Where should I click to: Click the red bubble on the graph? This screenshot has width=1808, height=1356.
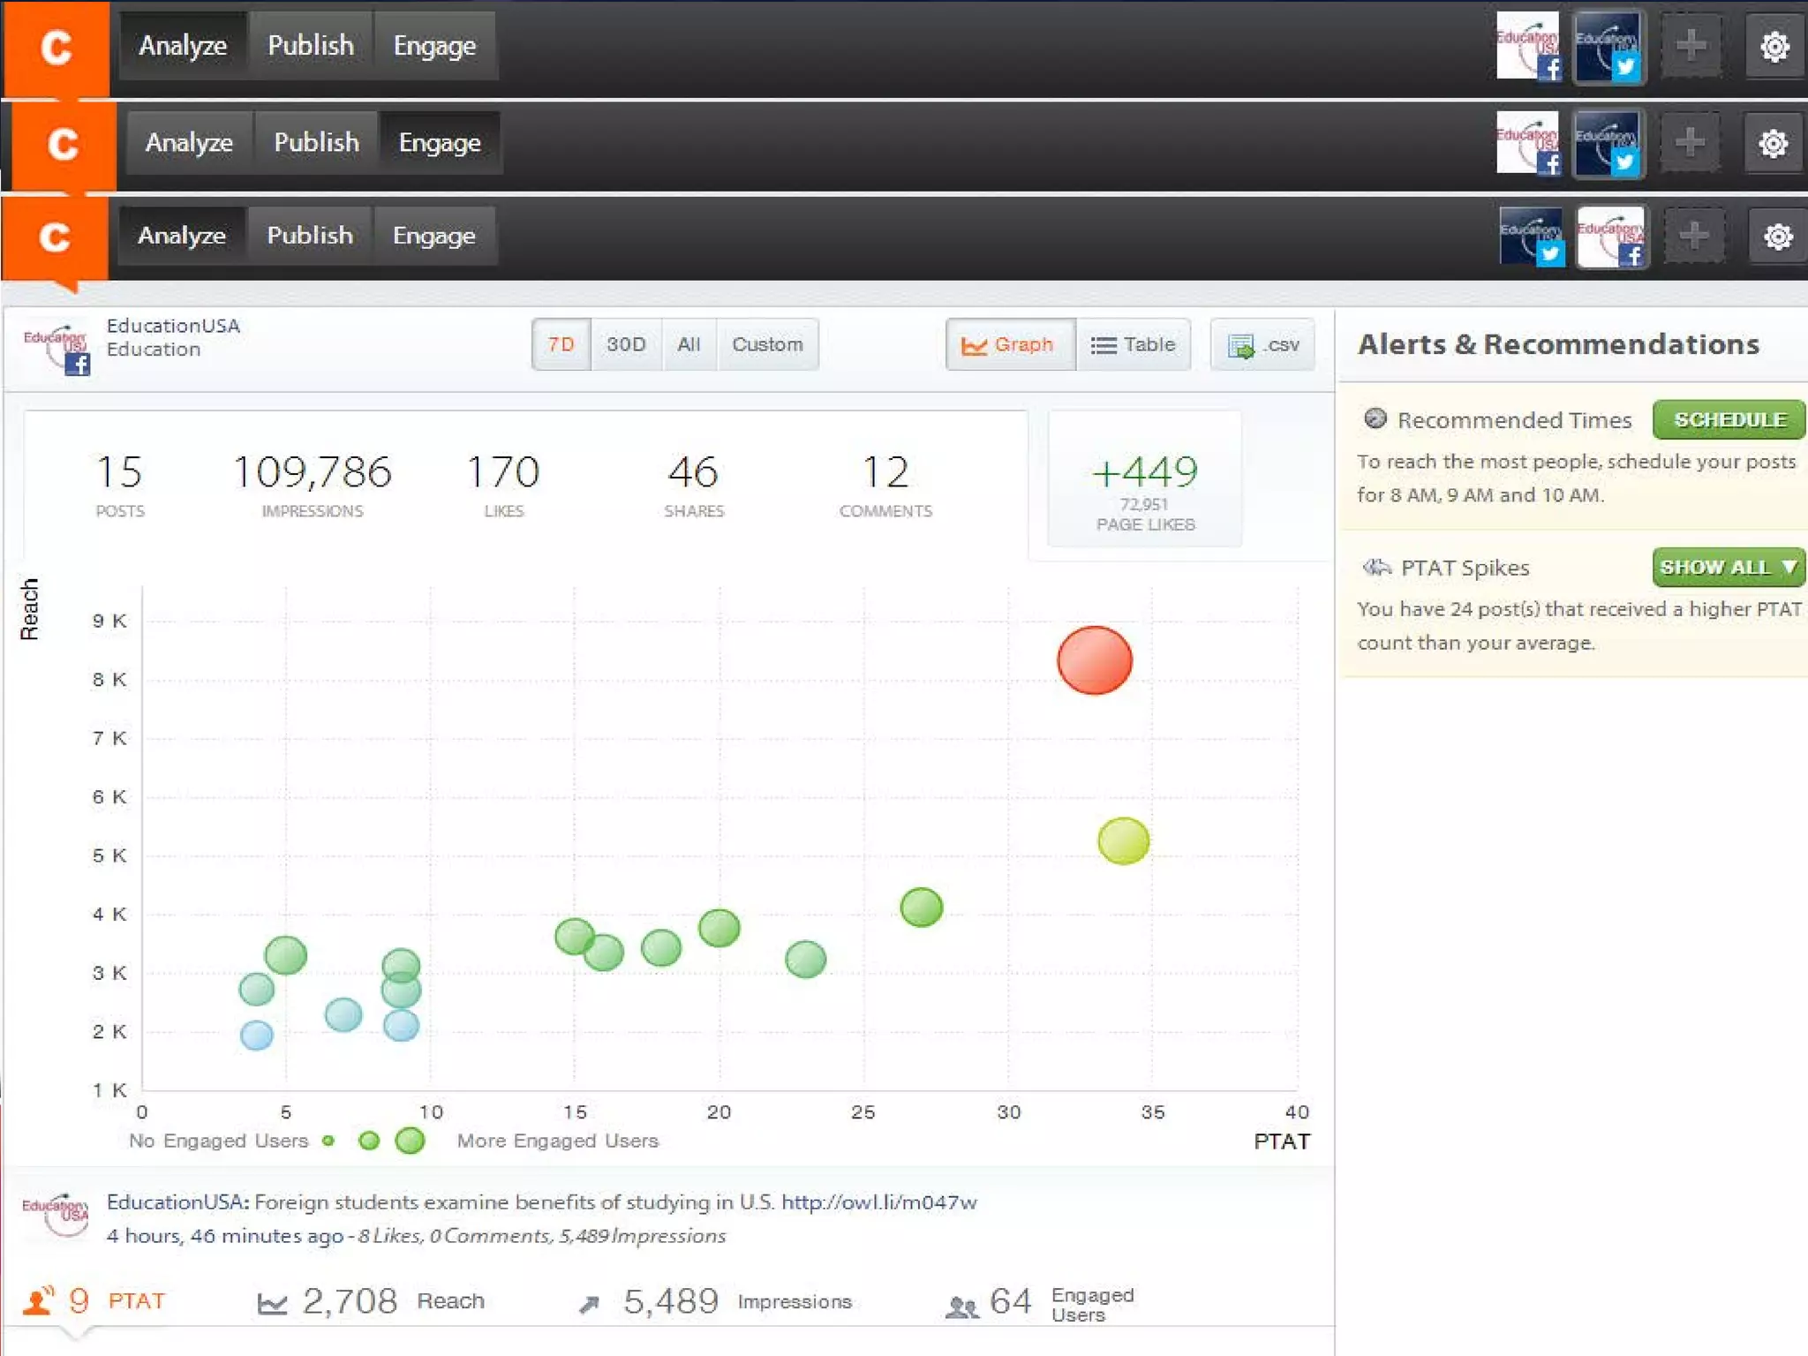[x=1094, y=660]
